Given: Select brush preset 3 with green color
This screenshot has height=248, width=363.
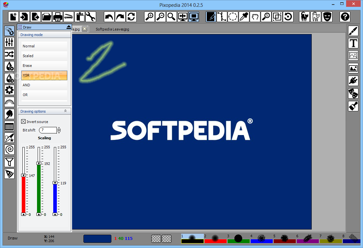Looking at the screenshot, I should [x=238, y=239].
